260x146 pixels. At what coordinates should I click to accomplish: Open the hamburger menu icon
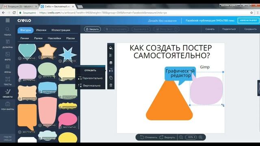[x=8, y=20]
